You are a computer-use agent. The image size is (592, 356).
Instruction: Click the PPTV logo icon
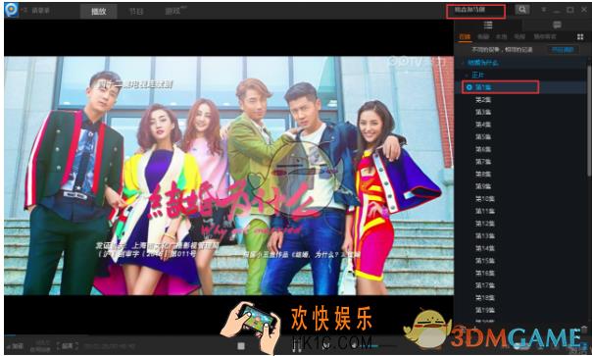[12, 10]
